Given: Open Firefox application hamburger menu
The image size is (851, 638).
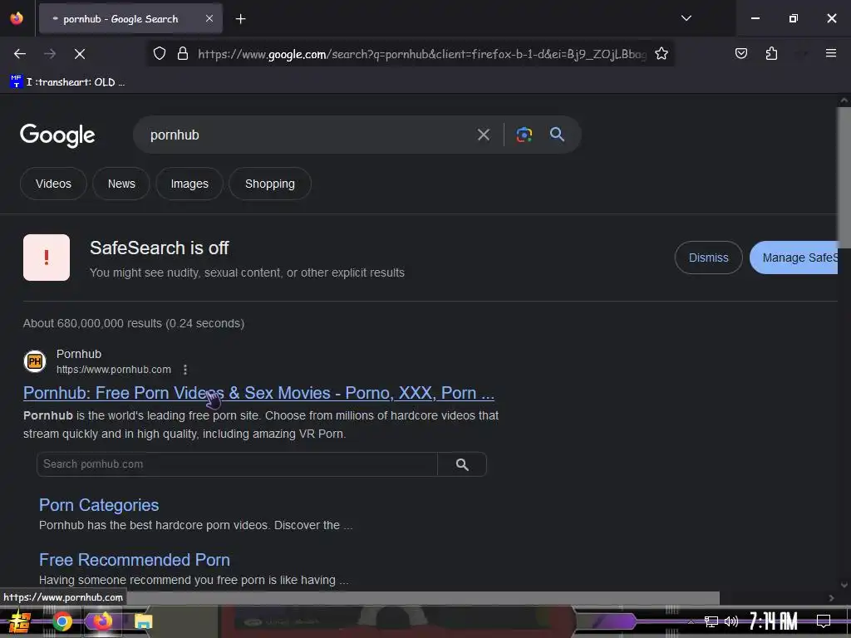Looking at the screenshot, I should [830, 53].
